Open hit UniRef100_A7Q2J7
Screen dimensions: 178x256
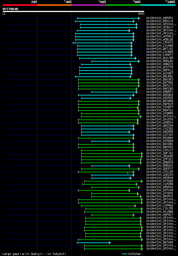(x=160, y=27)
